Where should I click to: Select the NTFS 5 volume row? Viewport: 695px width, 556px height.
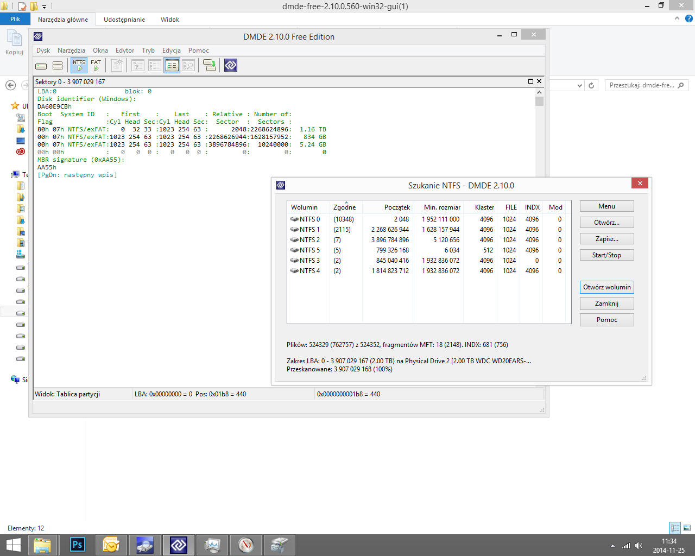(x=429, y=250)
